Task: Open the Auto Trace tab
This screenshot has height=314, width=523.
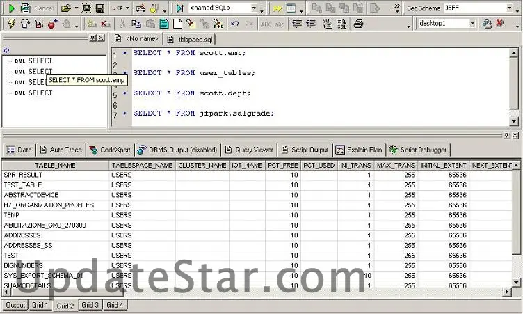Action: click(61, 150)
